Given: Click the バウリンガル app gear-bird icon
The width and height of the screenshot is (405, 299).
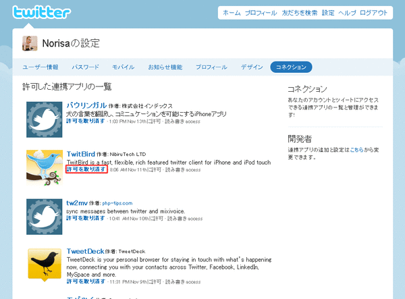Looking at the screenshot, I should pos(44,119).
